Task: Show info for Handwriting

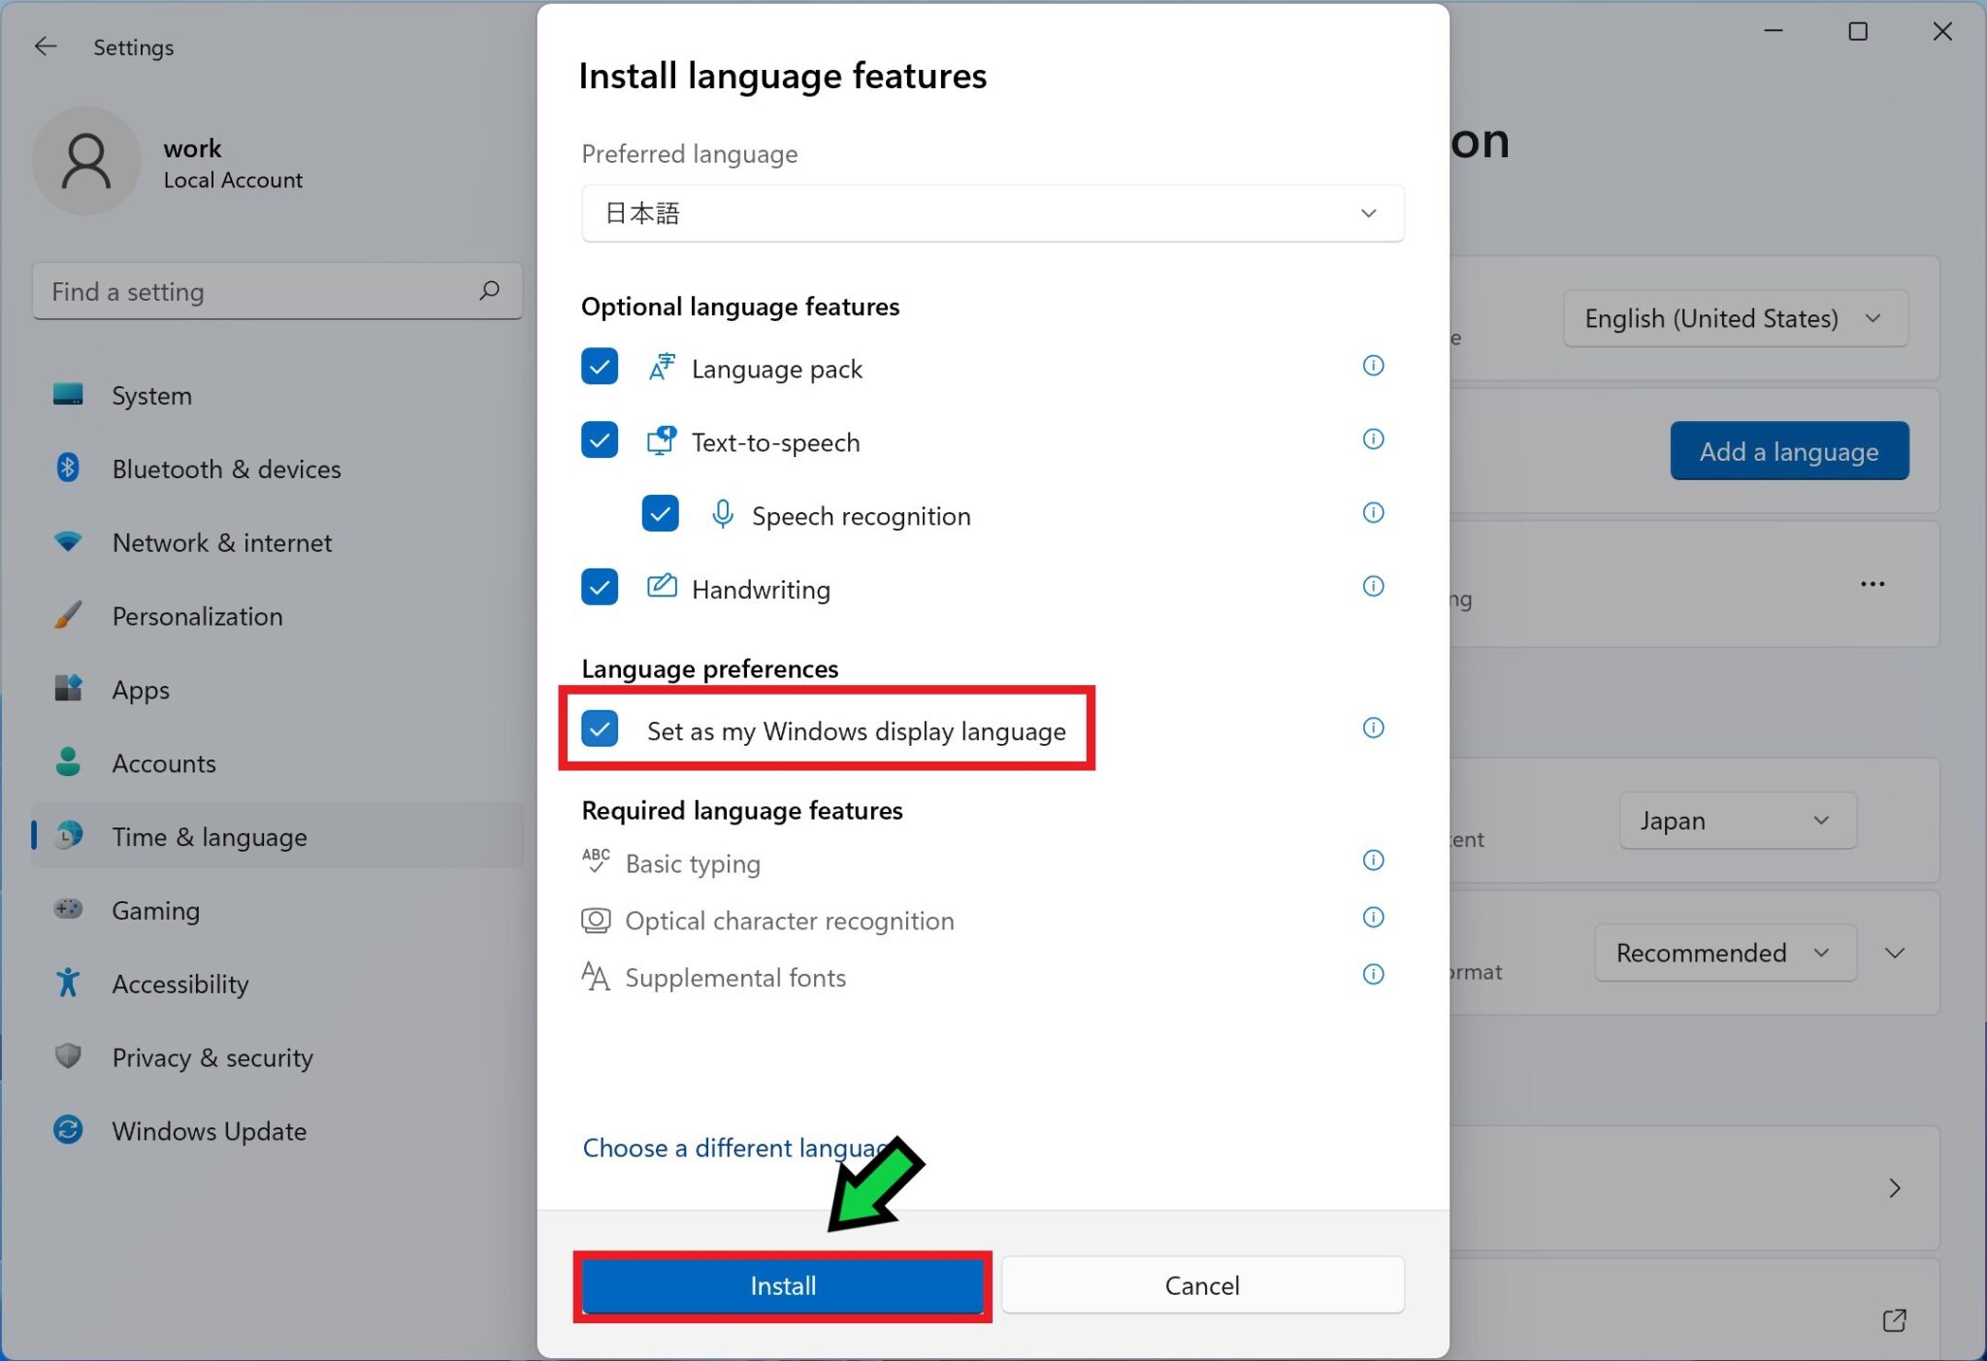Action: [x=1373, y=586]
